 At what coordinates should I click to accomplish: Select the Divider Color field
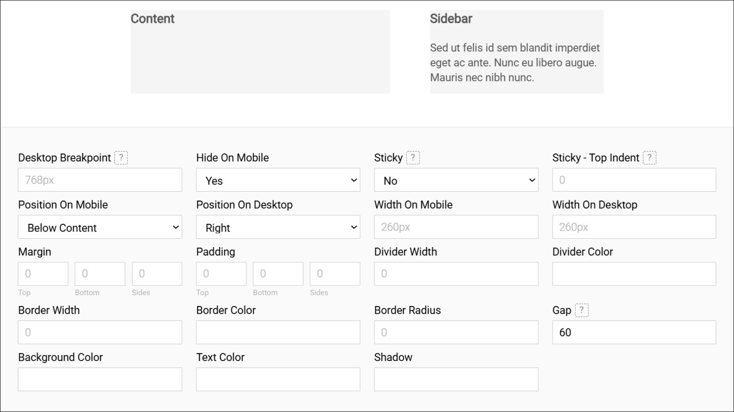[633, 273]
